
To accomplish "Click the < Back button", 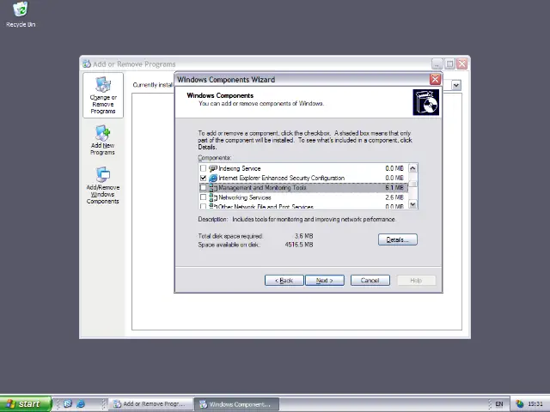I will click(284, 281).
